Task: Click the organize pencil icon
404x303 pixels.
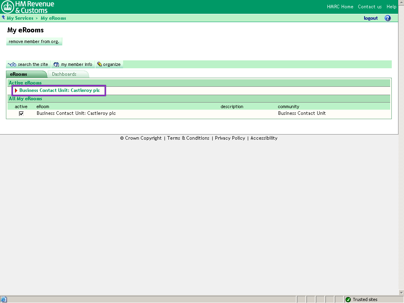Action: 99,64
